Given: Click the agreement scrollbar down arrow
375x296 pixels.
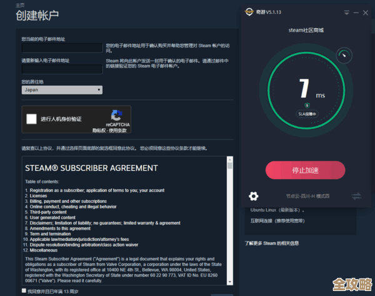Looking at the screenshot, I should point(230,282).
